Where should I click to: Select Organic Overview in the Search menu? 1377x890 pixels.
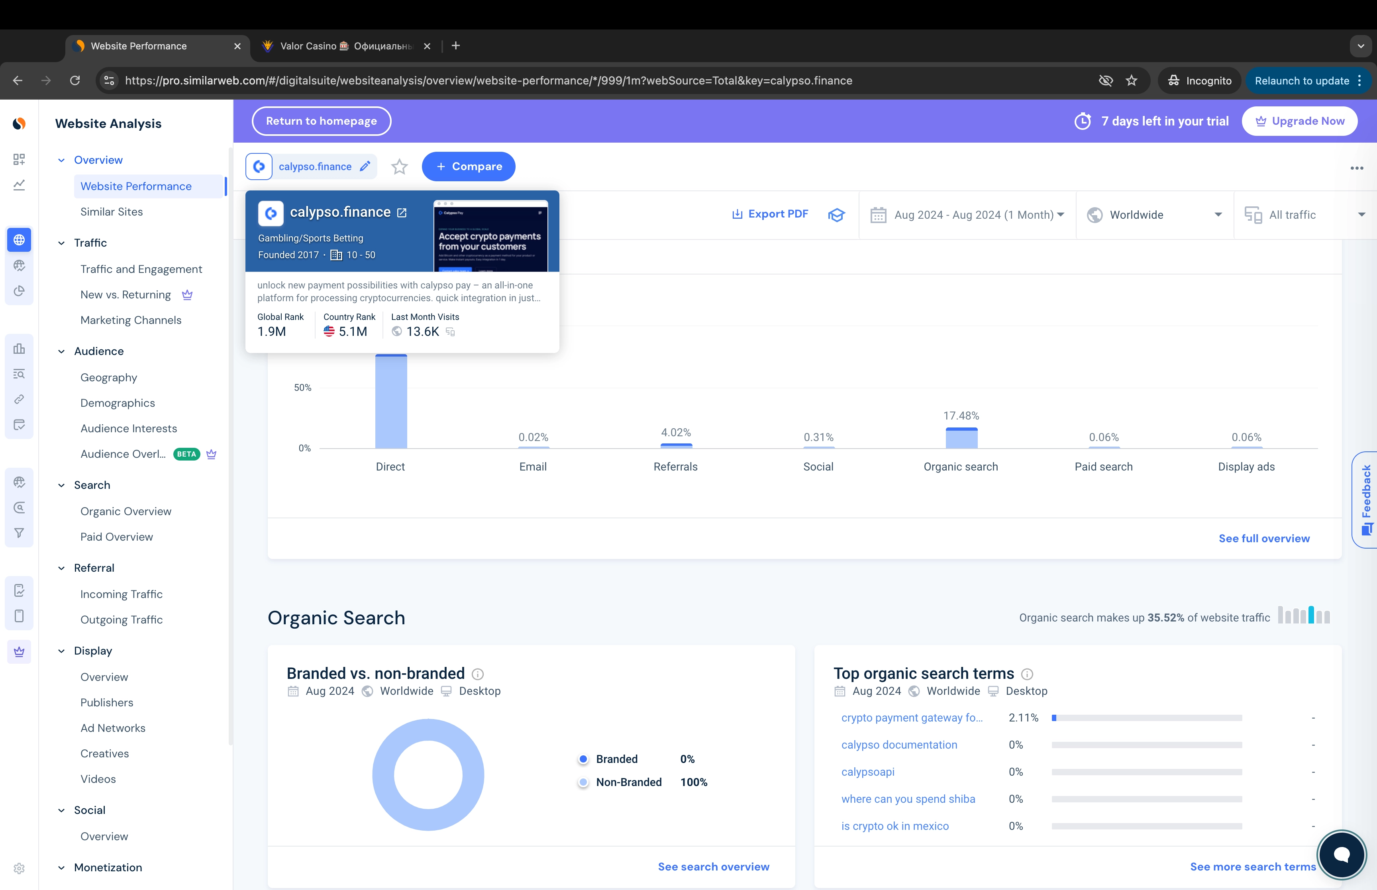(126, 512)
